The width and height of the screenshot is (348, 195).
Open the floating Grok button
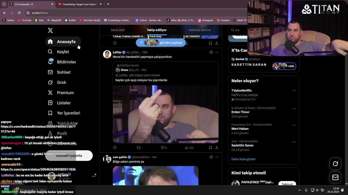(335, 164)
